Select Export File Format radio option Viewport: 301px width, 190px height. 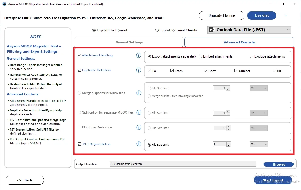94,30
